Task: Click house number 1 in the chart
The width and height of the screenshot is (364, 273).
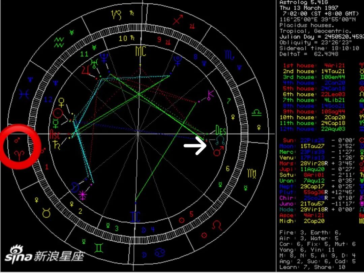Action: pos(47,167)
